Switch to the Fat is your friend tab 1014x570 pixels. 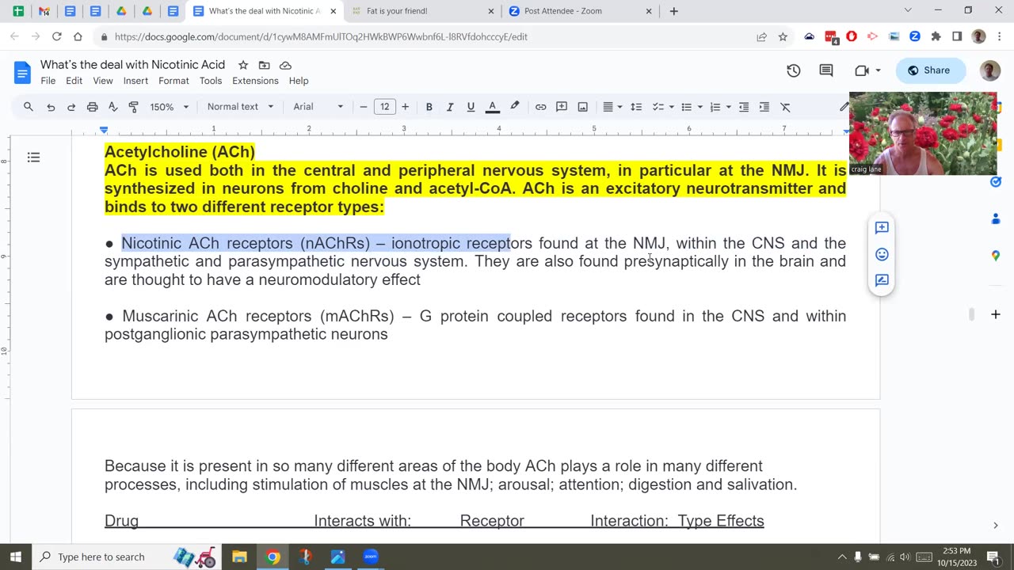pos(423,11)
